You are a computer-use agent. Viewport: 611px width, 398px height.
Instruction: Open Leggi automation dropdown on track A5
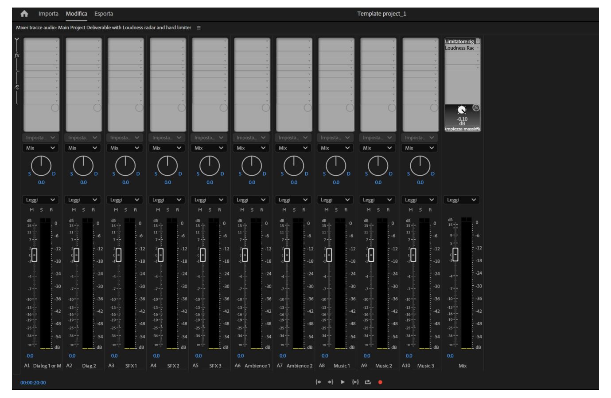[209, 200]
